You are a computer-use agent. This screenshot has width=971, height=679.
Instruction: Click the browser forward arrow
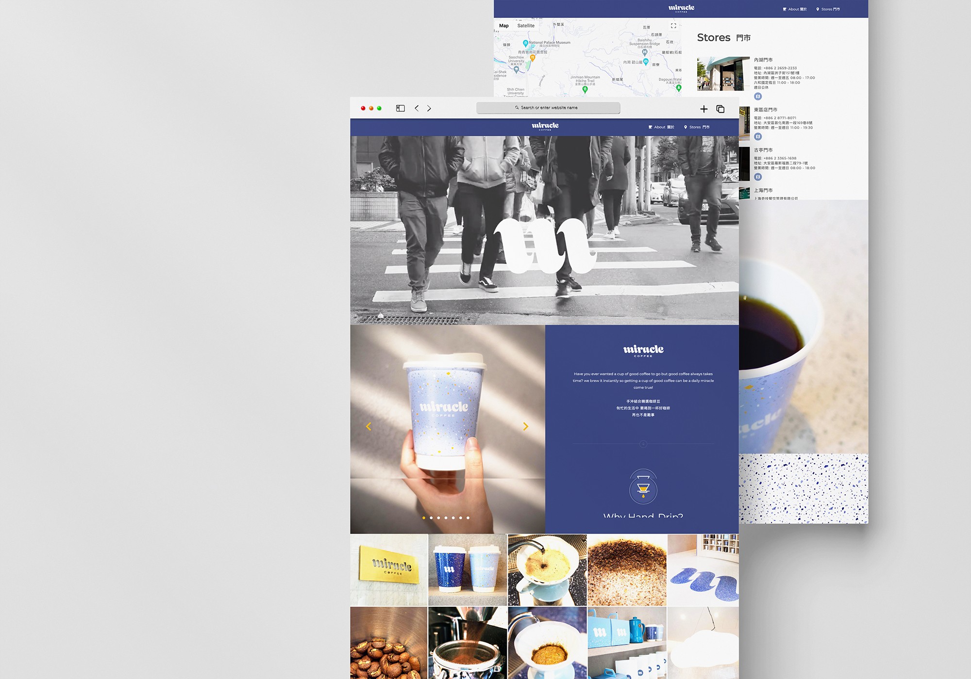[x=430, y=108]
